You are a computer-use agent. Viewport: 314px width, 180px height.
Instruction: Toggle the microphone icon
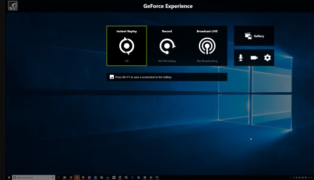coord(240,58)
